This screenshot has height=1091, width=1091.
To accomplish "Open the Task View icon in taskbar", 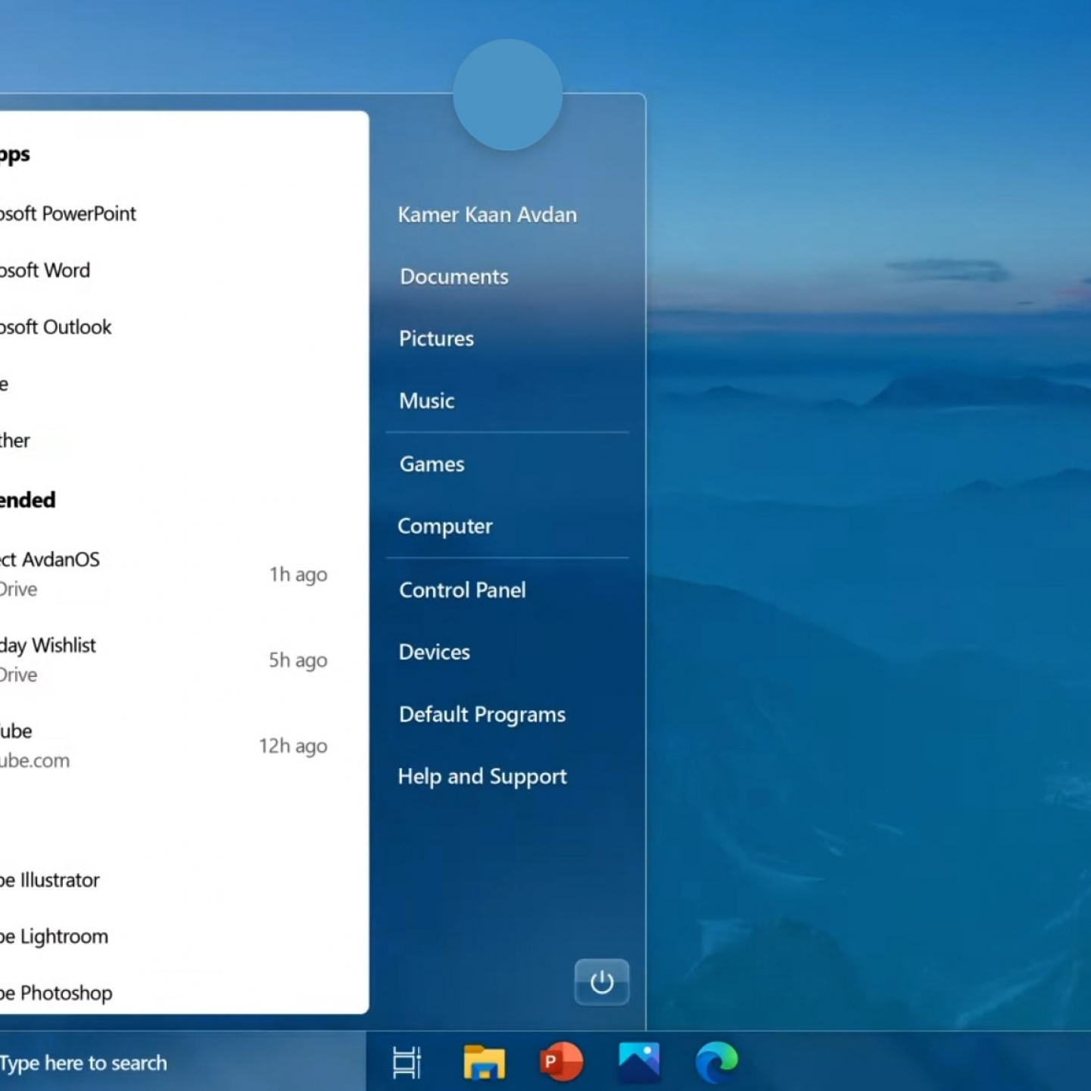I will (407, 1061).
